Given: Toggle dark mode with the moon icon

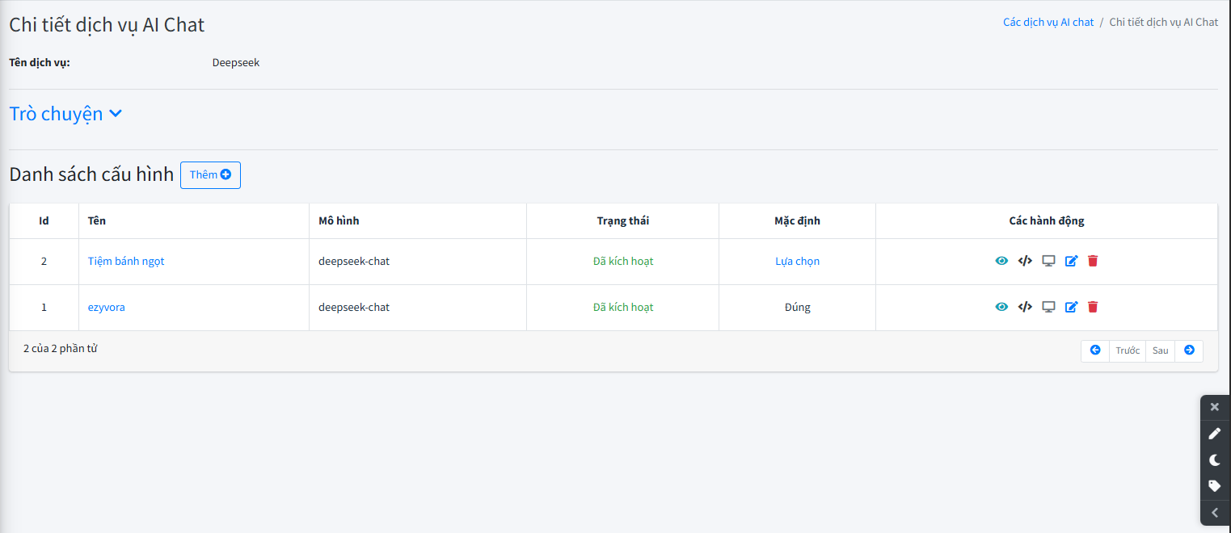Looking at the screenshot, I should [x=1214, y=460].
